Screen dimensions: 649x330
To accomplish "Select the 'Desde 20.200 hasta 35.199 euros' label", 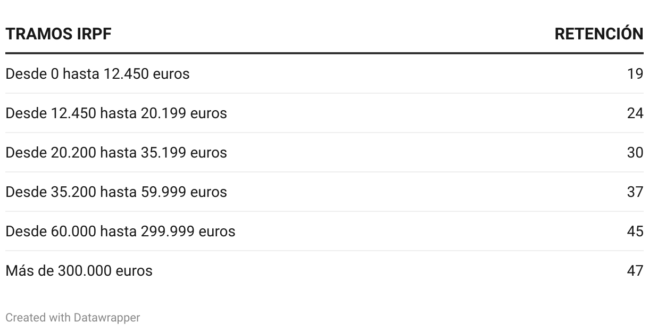I will (116, 152).
